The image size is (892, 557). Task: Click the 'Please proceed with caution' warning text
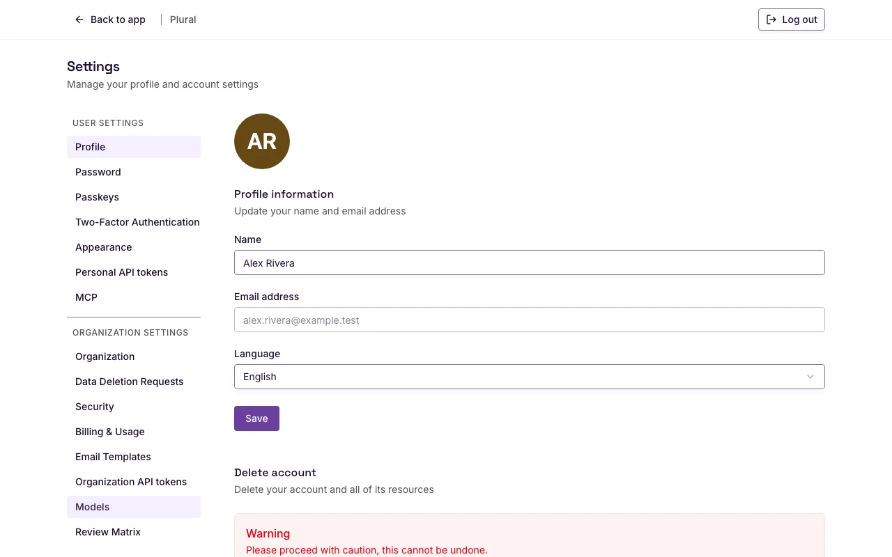[x=367, y=550]
